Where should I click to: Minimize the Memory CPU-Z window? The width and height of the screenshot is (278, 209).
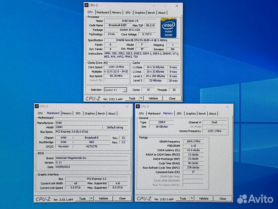(205, 107)
